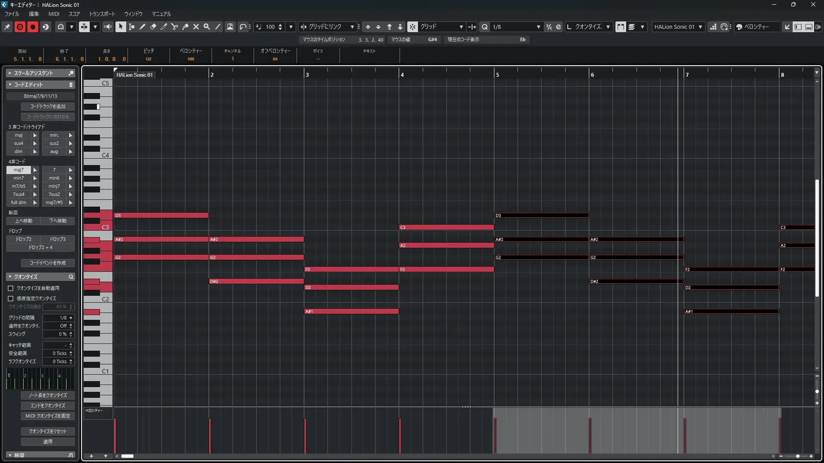
Task: Select the Erase tool
Action: 153,27
